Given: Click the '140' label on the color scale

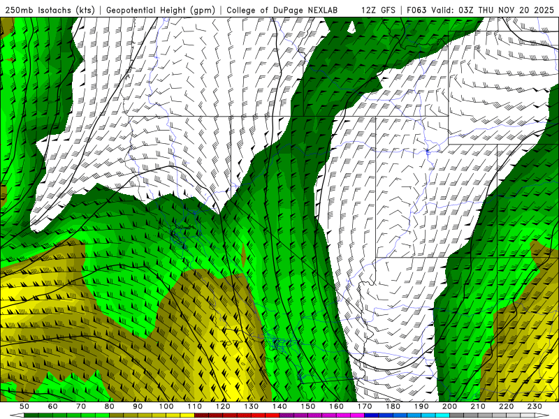Looking at the screenshot, I should point(279,406).
